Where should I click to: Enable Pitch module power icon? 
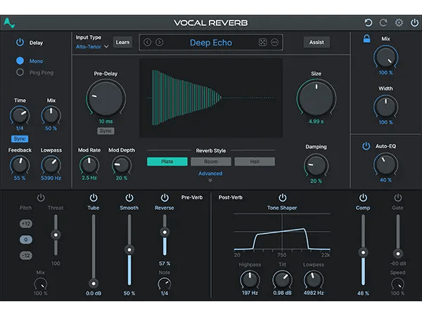pos(41,197)
